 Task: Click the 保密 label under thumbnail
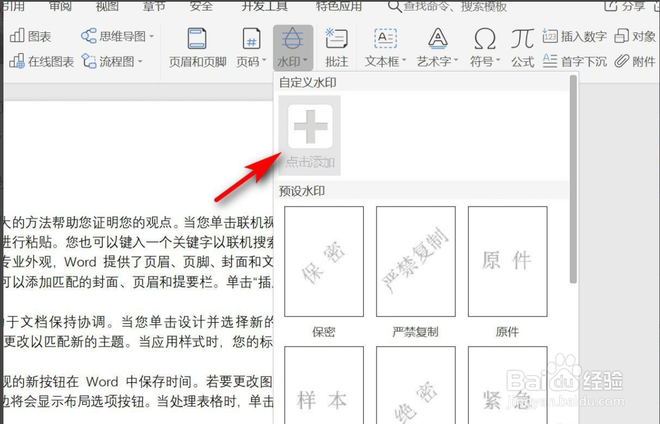(x=324, y=332)
